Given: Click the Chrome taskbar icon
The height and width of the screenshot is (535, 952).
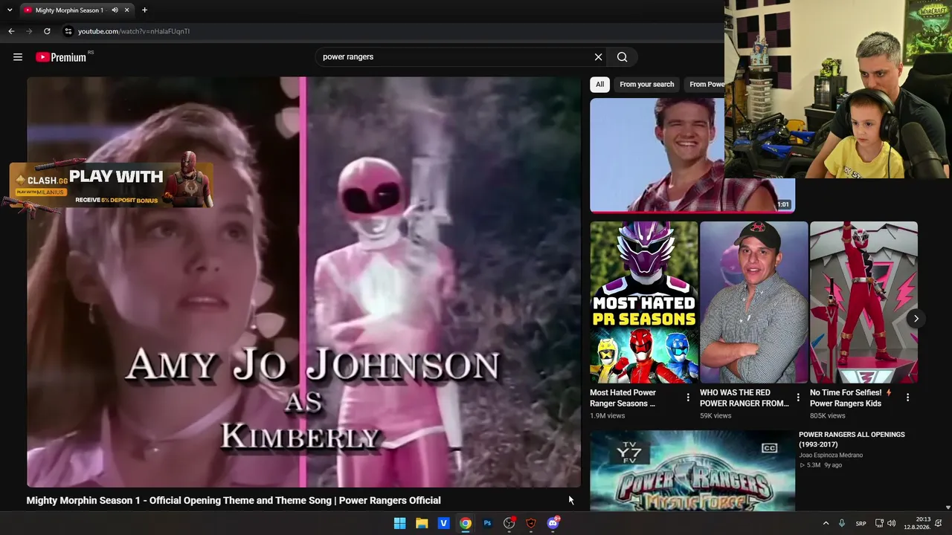Looking at the screenshot, I should click(x=465, y=523).
